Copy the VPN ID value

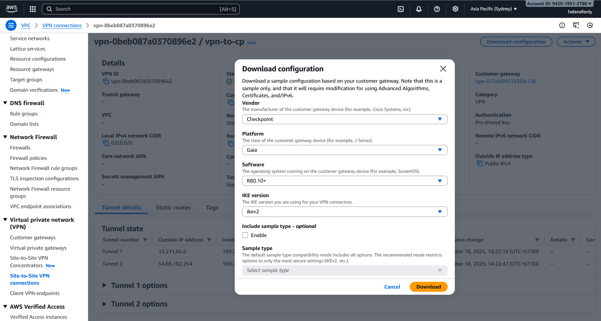pos(106,81)
